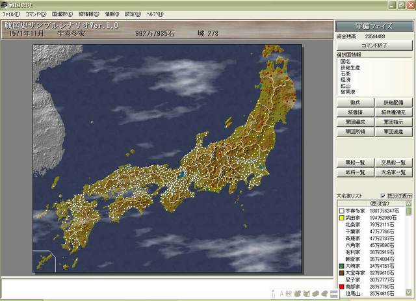The image size is (416, 301).
Task: Open the 城情報(S) menu
Action: tap(89, 14)
